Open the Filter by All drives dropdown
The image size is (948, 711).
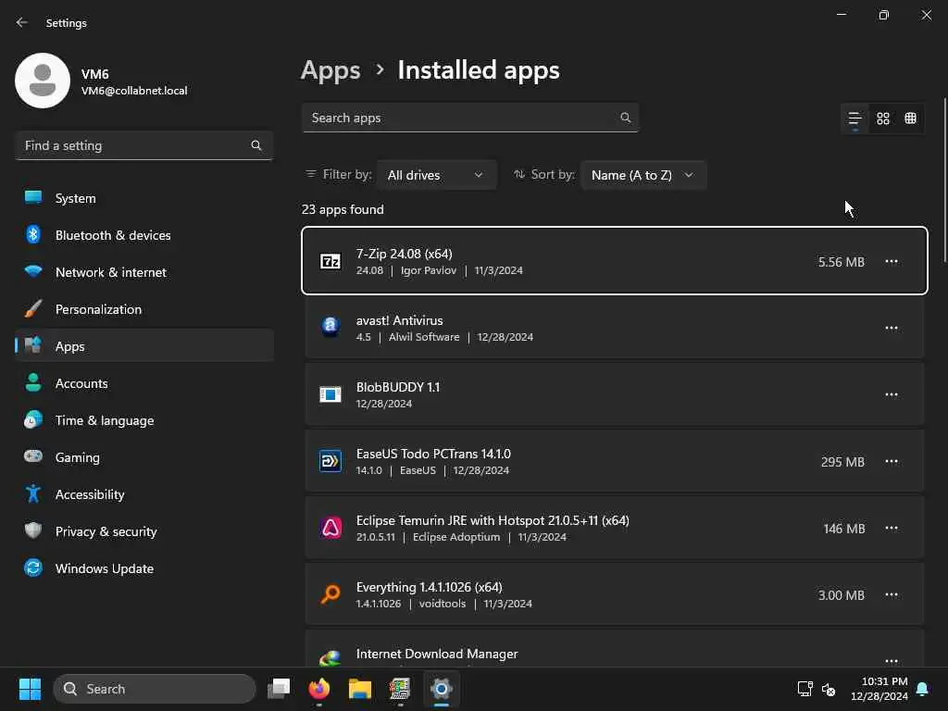[x=436, y=175]
